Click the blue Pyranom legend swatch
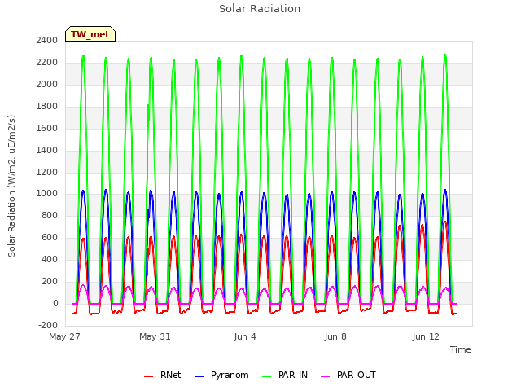Screen dimensions: 521x391 (199, 376)
